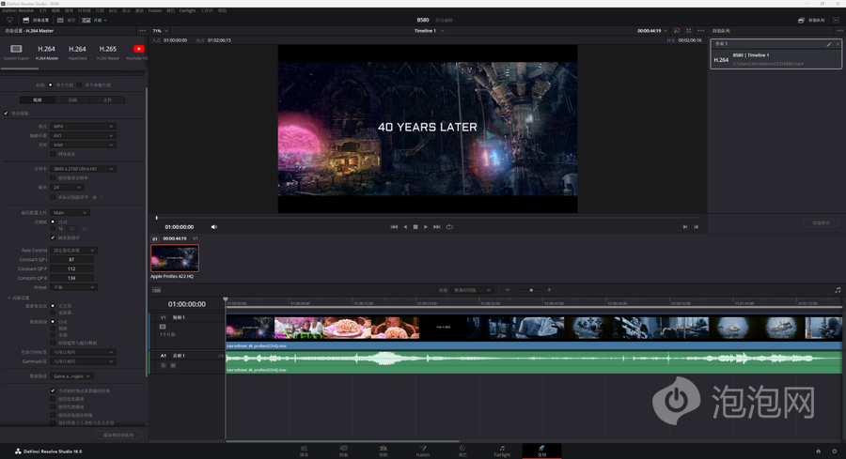Screen dimensions: 846x459
Task: Open the encoding profile dropdown showing Main
Action: pos(70,212)
